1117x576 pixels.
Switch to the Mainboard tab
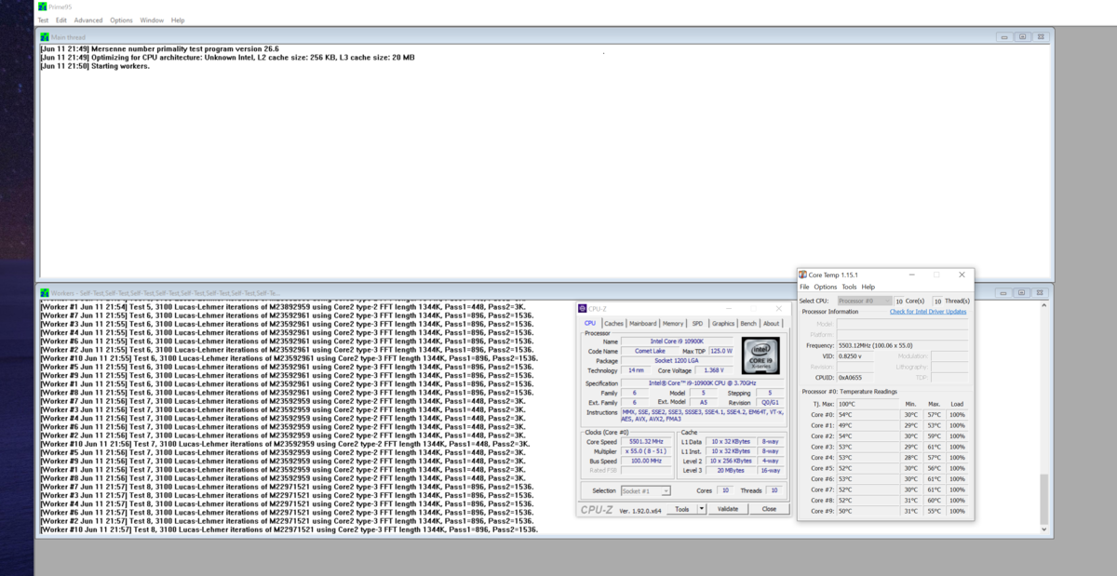(642, 323)
